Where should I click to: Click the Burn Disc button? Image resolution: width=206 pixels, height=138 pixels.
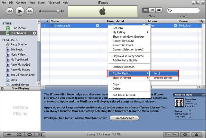(x=171, y=134)
